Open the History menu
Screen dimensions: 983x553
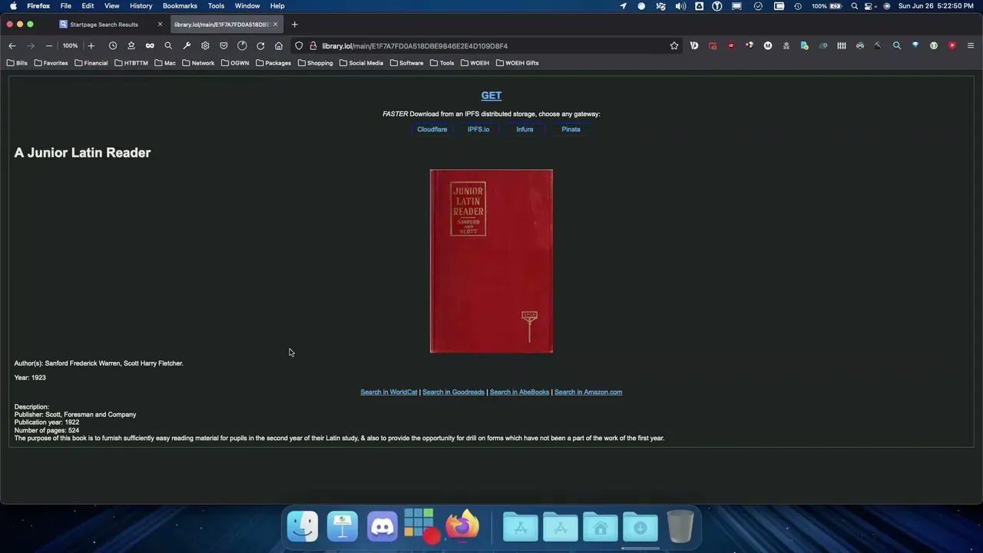(x=141, y=6)
